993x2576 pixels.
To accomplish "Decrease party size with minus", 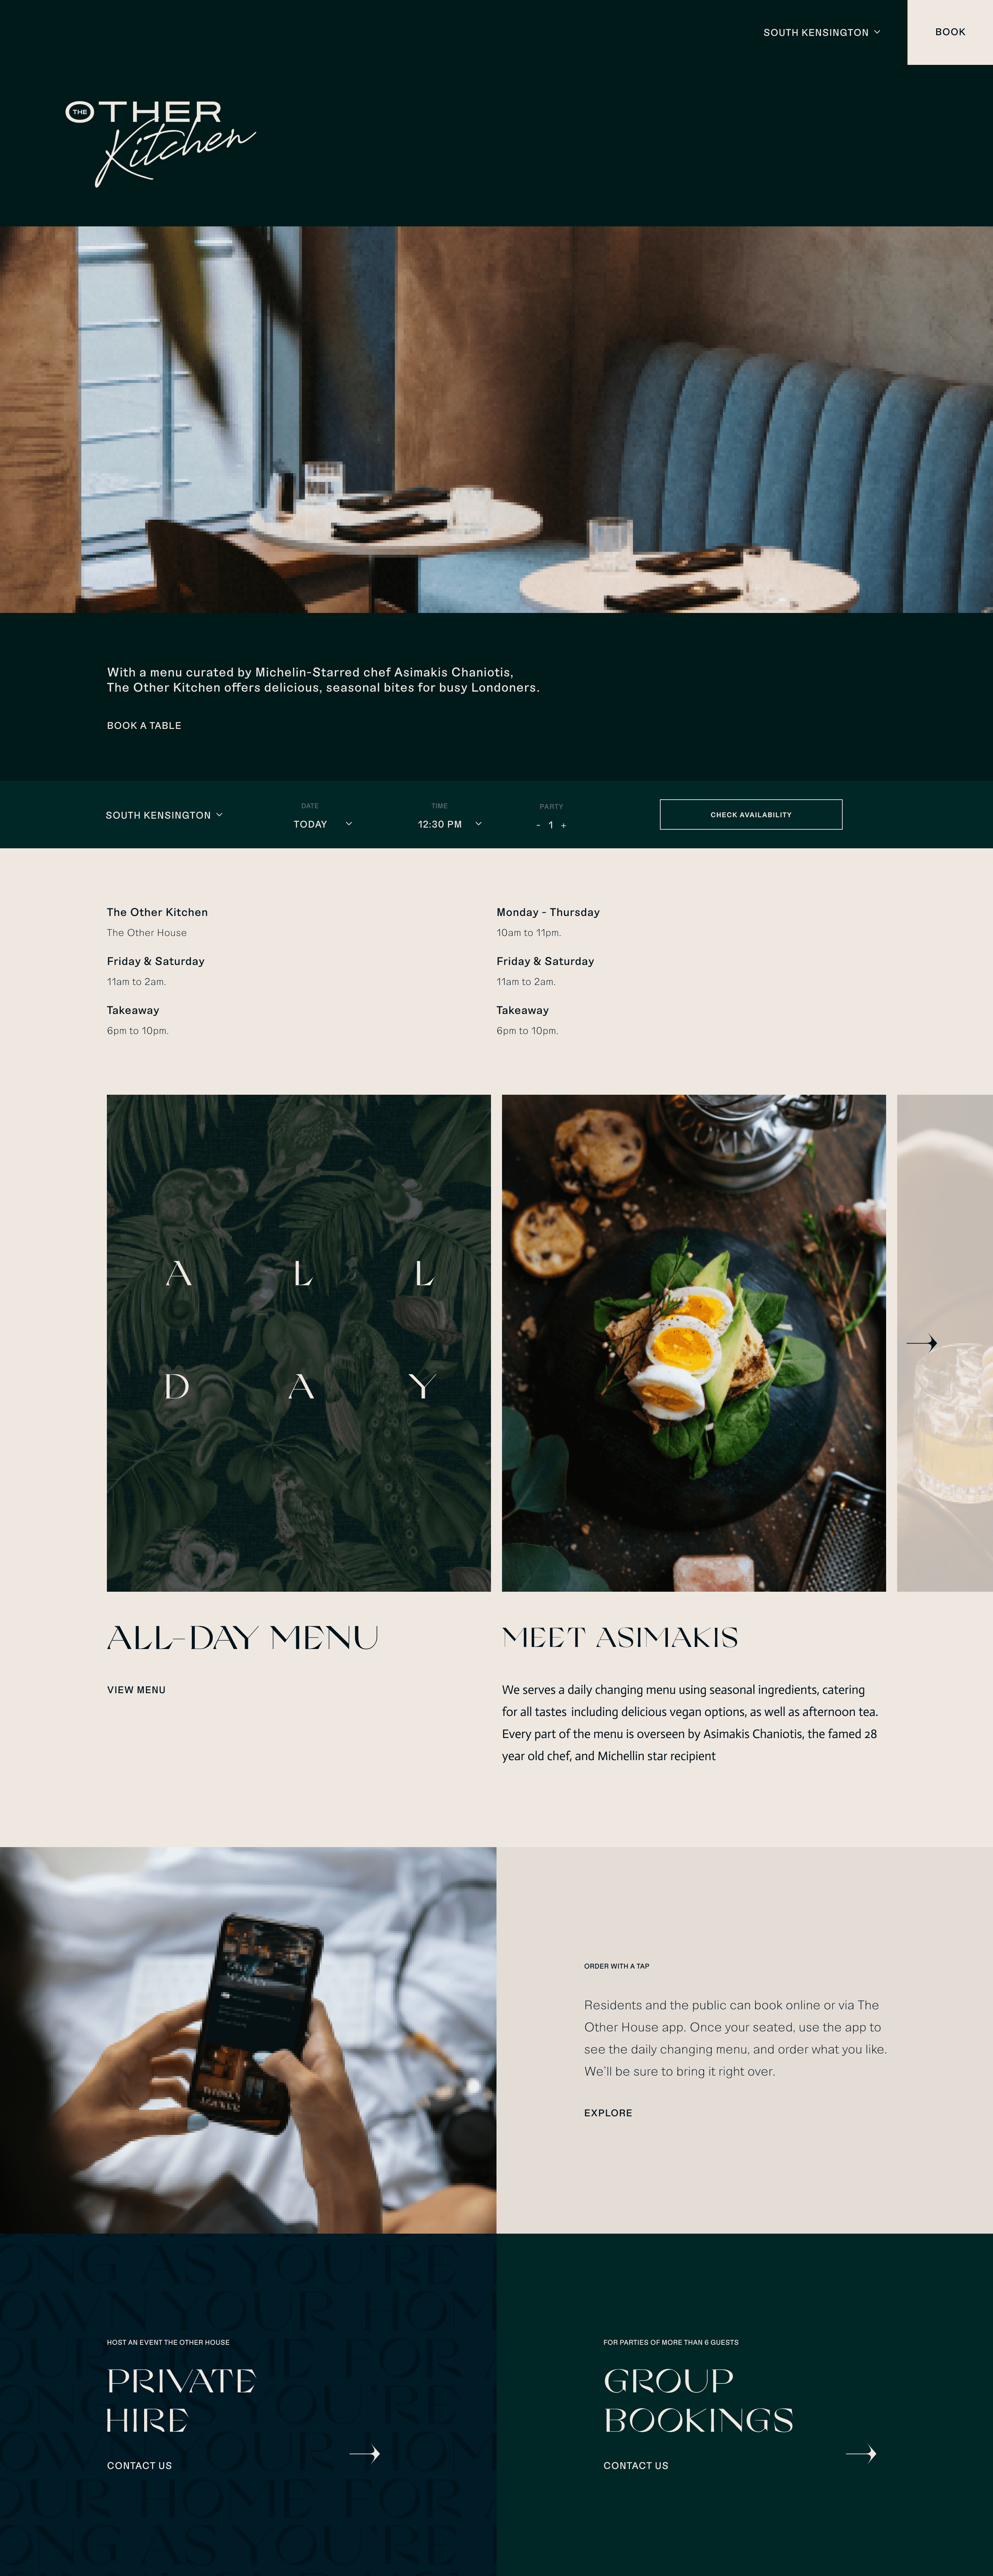I will pos(539,825).
